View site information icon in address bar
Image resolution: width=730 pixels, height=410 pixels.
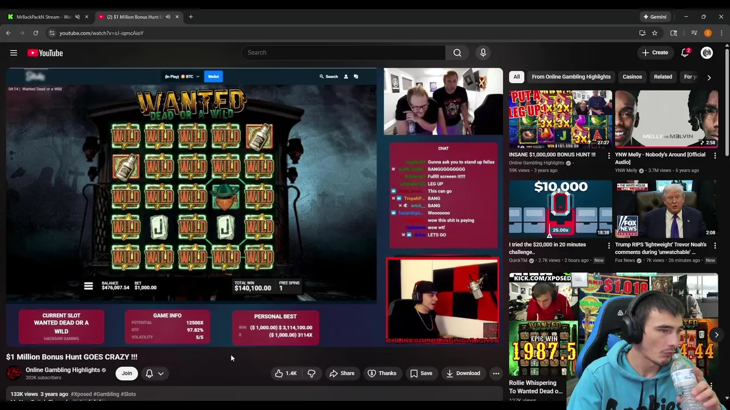tap(51, 33)
